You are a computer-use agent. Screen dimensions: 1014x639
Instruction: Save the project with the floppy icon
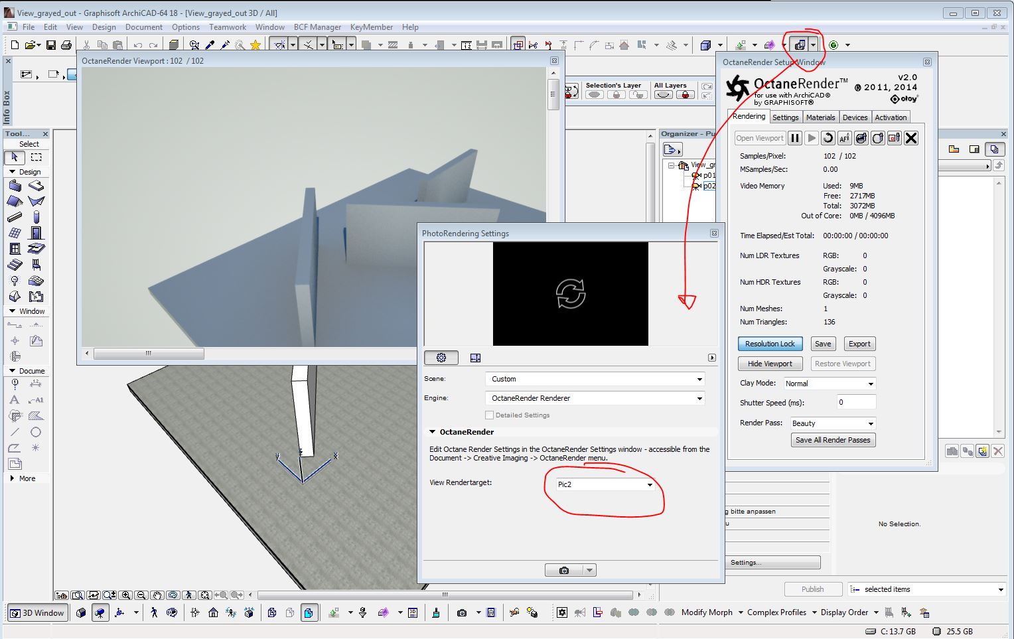(51, 45)
